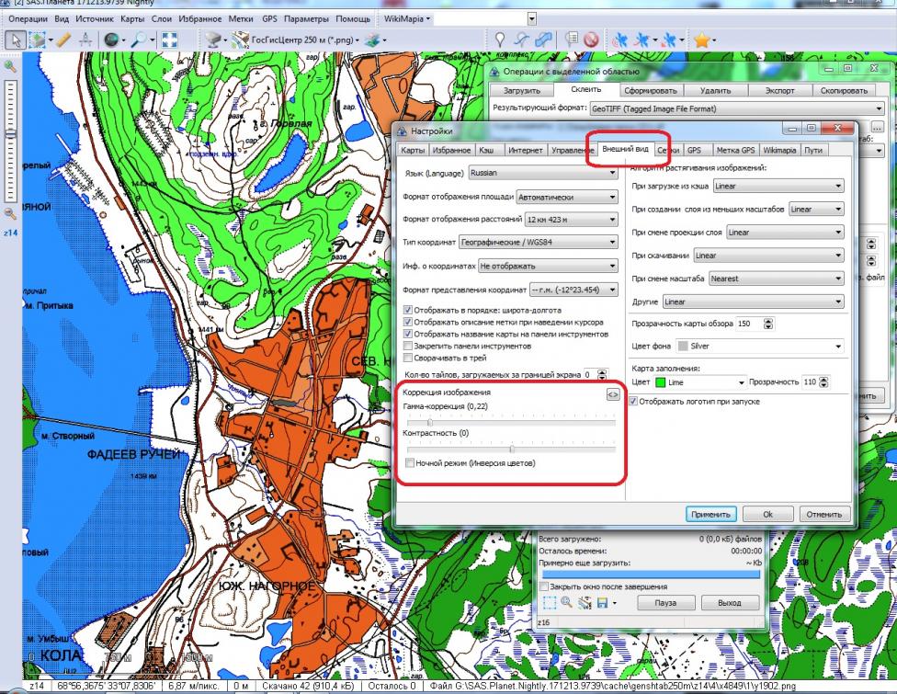
Task: Click the yellow star favorites icon
Action: point(702,40)
